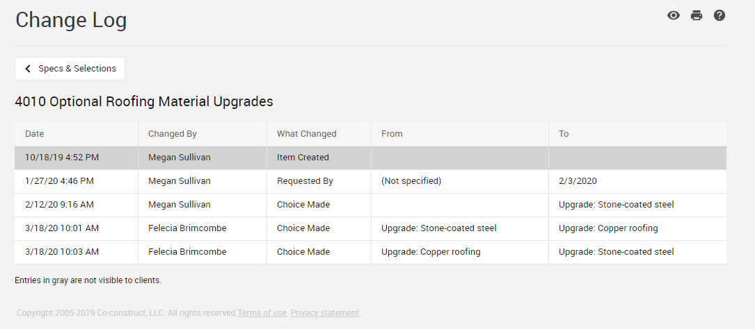Click Upgrade: Copper roofing in To column
Image resolution: width=755 pixels, height=329 pixels.
pyautogui.click(x=608, y=228)
